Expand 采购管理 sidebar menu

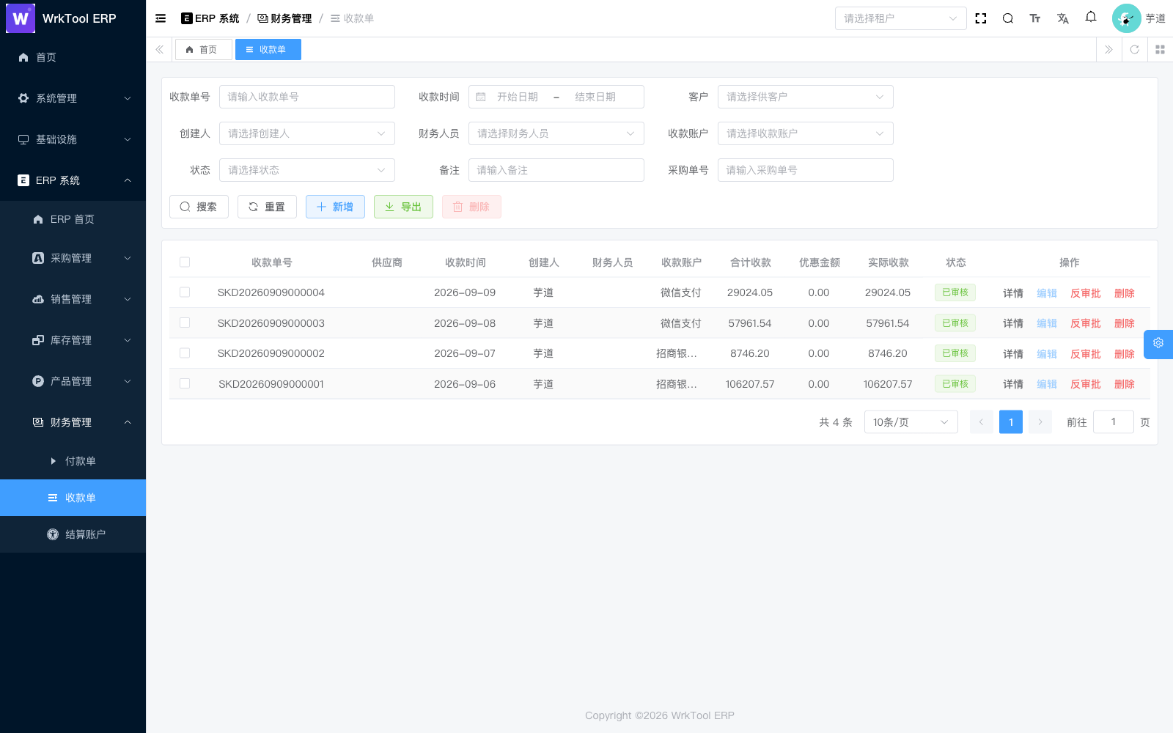(x=73, y=258)
